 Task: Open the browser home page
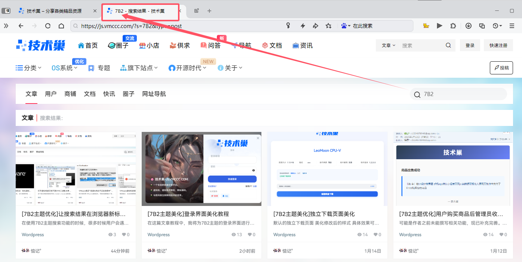coord(61,26)
